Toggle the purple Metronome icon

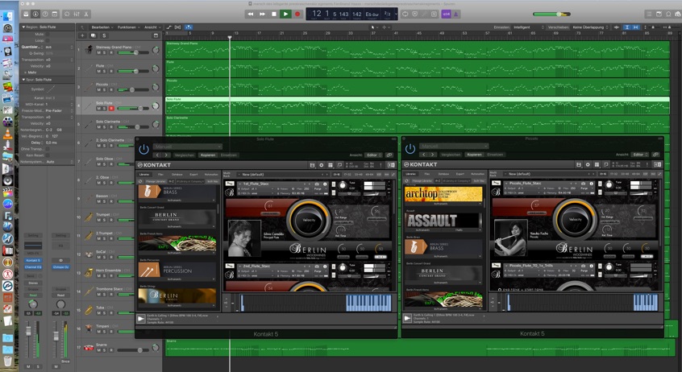pyautogui.click(x=455, y=14)
